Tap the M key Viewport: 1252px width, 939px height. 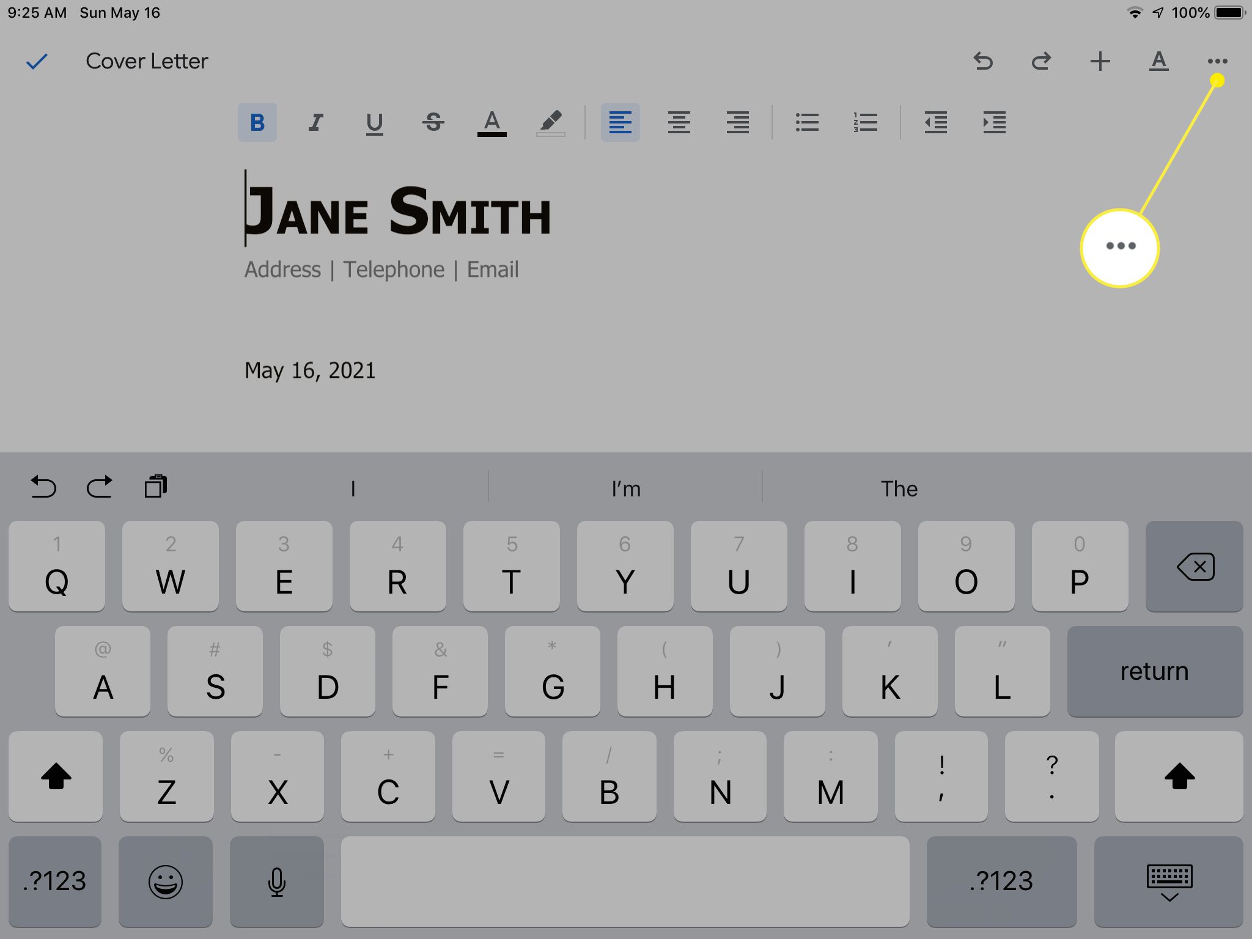(x=831, y=776)
